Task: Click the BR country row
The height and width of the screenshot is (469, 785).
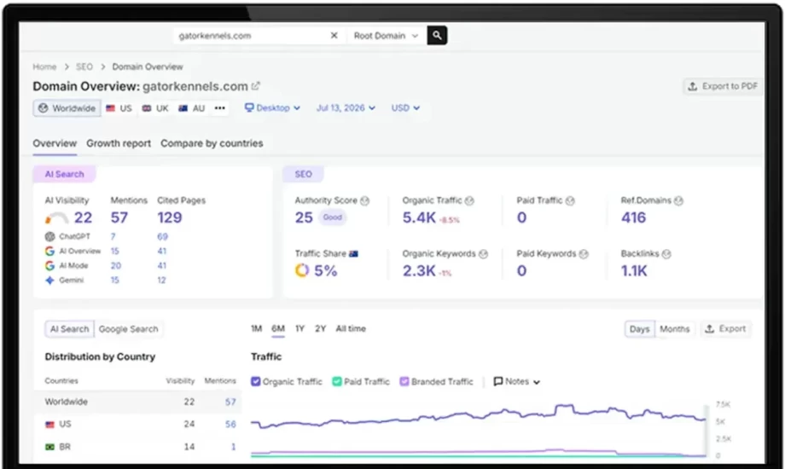Action: (x=139, y=447)
